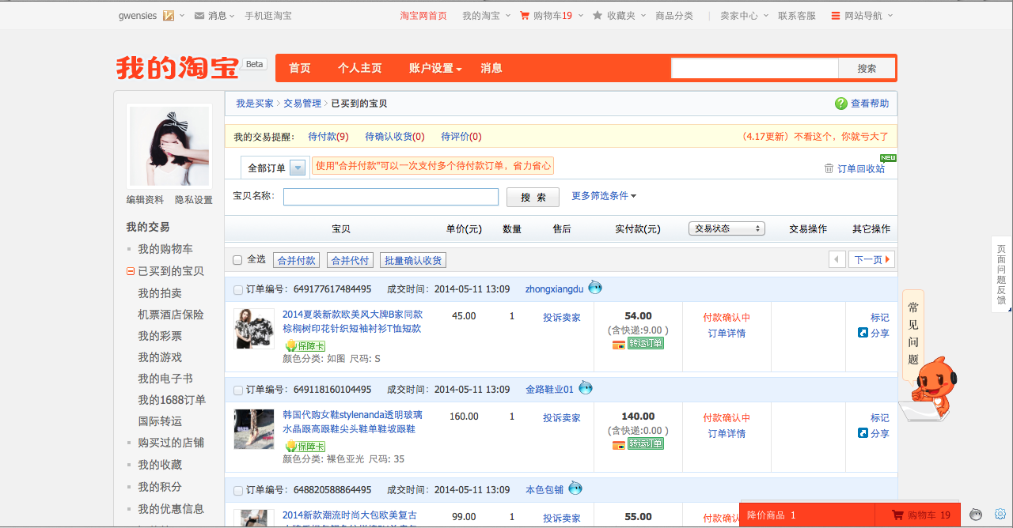The image size is (1013, 528).
Task: Click the 我的淘宝 logo
Action: 177,68
